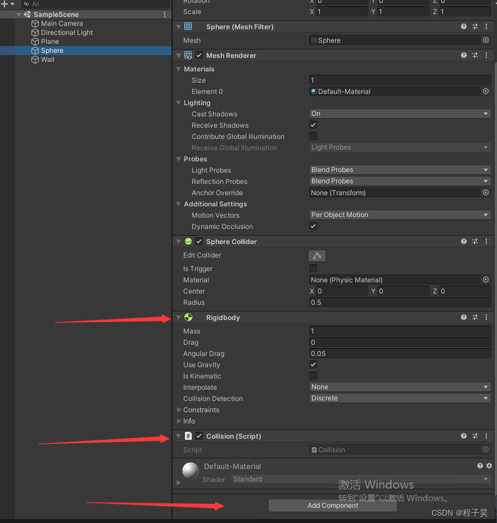This screenshot has width=497, height=523.
Task: Open help for Rigidbody component
Action: [464, 318]
